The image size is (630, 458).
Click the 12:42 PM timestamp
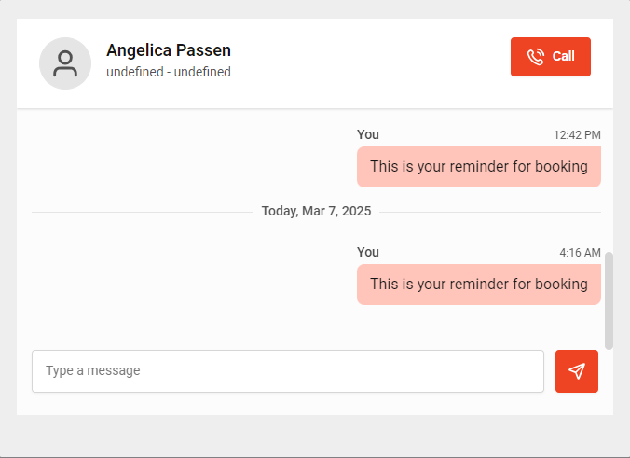[x=577, y=135]
